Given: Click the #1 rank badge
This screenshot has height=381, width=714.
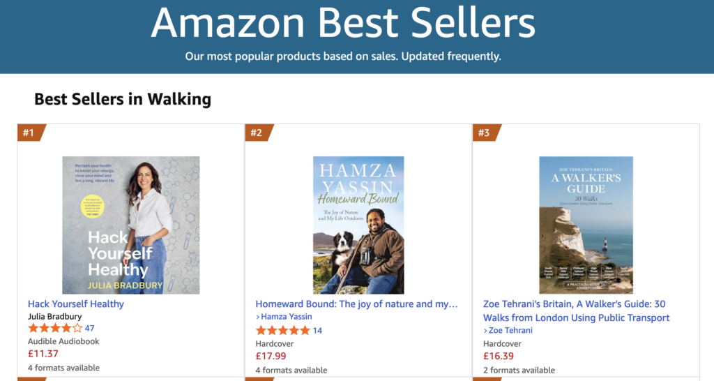Looking at the screenshot, I should tap(29, 133).
